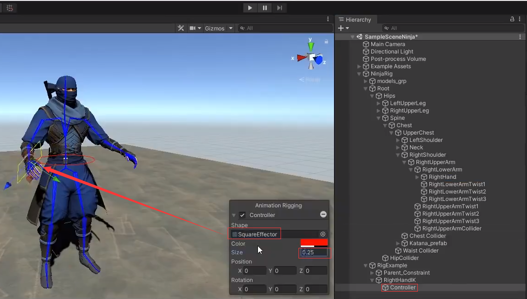Screen dimensions: 527x299
Task: Select RightLowerArmTwist3 cube icon
Action: pos(424,199)
